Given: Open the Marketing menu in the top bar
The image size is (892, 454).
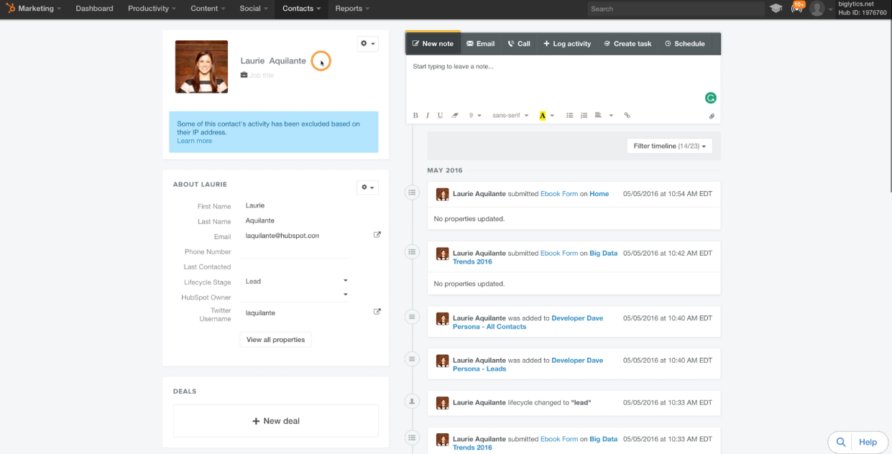Looking at the screenshot, I should (40, 9).
